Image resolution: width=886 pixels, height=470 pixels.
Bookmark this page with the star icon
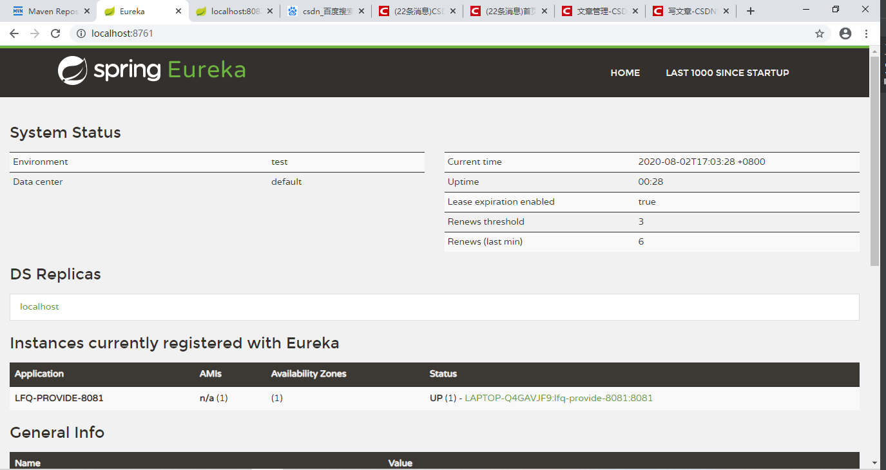coord(820,33)
